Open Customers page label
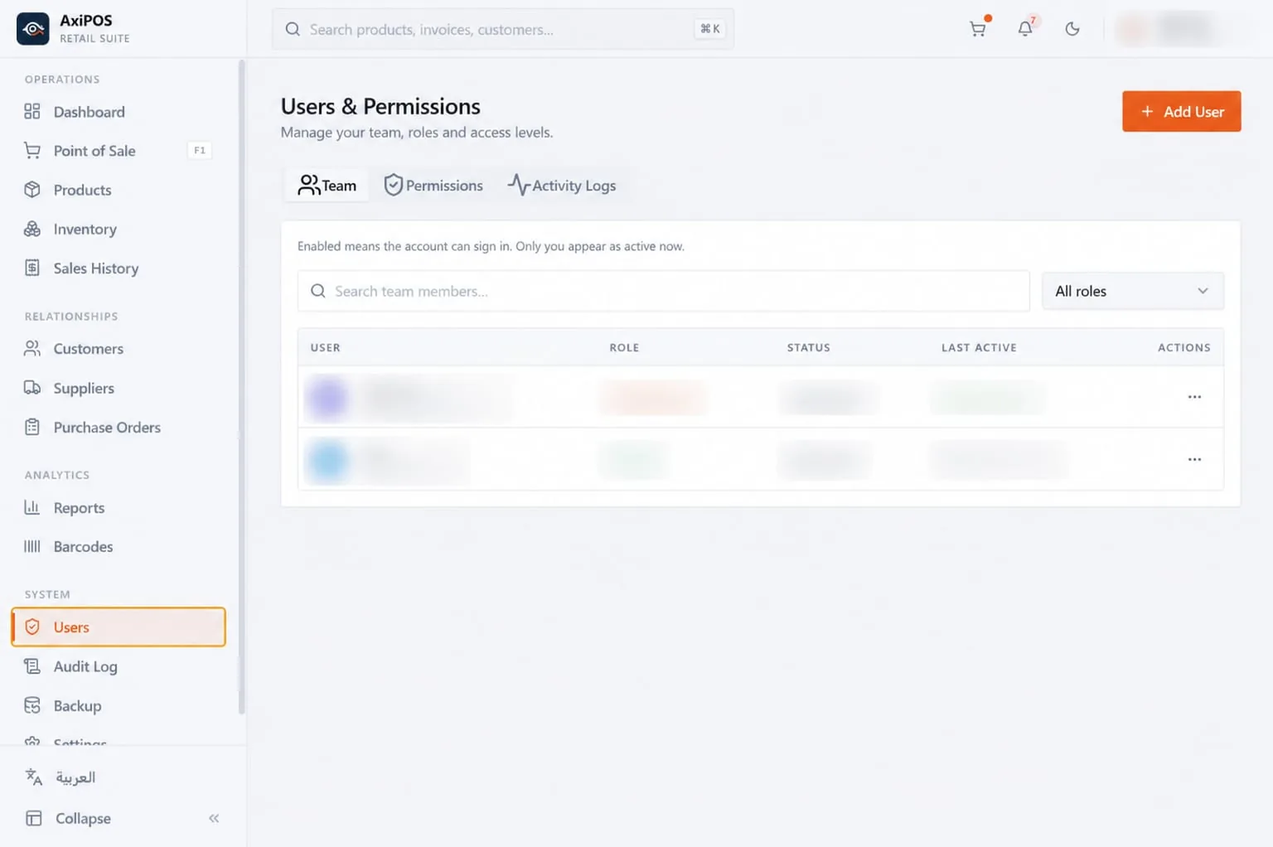 (89, 349)
